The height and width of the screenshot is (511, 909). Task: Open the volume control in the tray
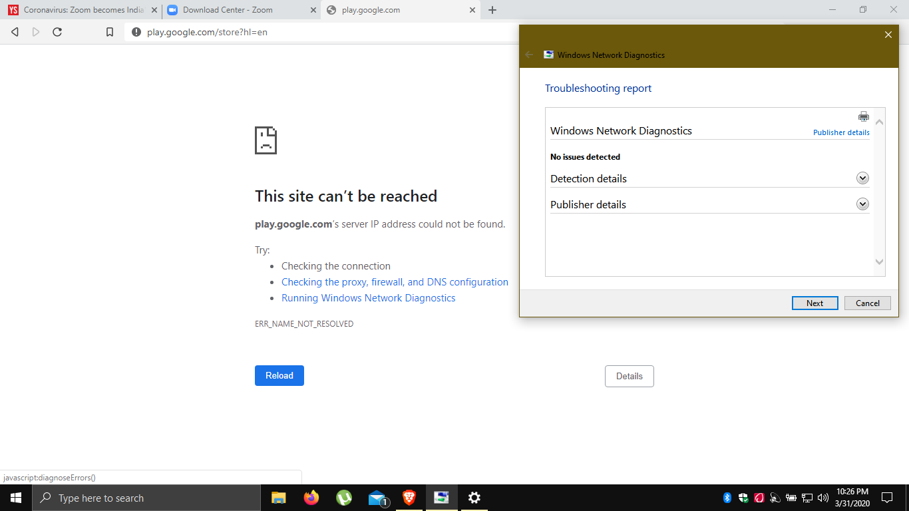[x=823, y=498]
